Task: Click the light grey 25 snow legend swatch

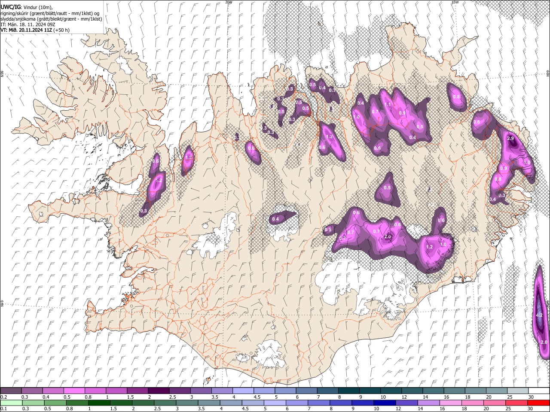Action: click(x=517, y=391)
